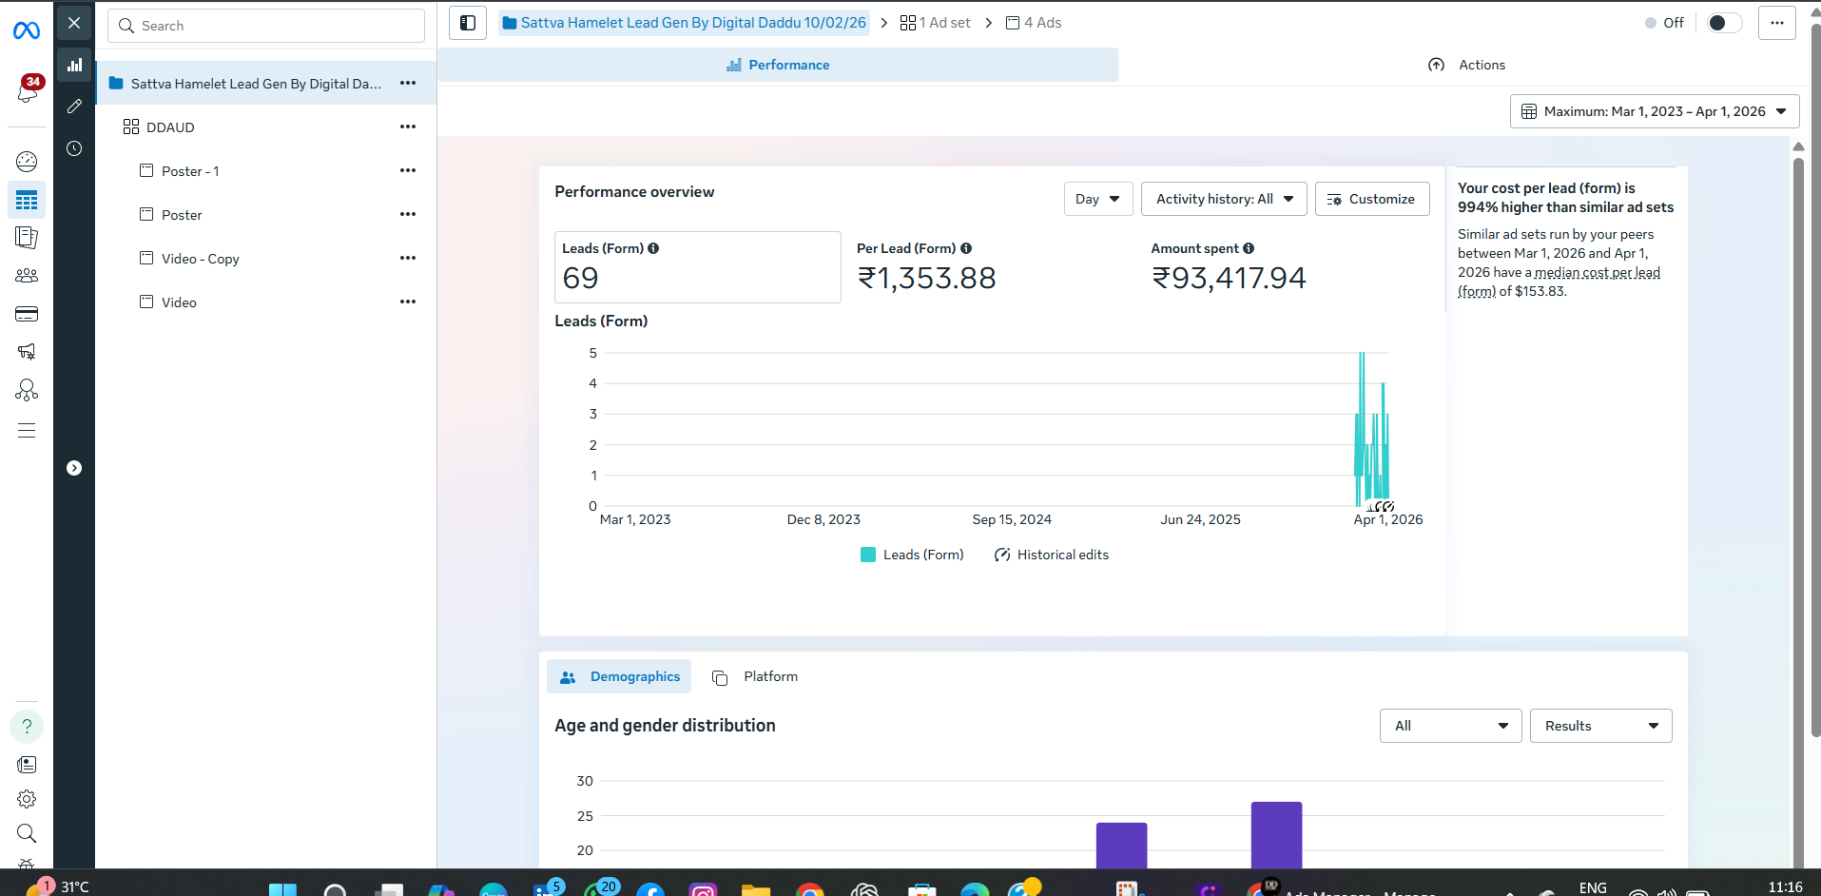Open the Audiences people icon
This screenshot has width=1821, height=896.
click(x=27, y=276)
